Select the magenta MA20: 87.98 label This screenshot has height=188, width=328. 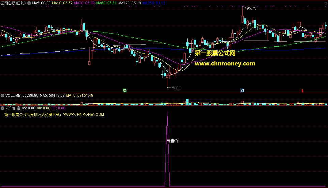[x=84, y=3]
